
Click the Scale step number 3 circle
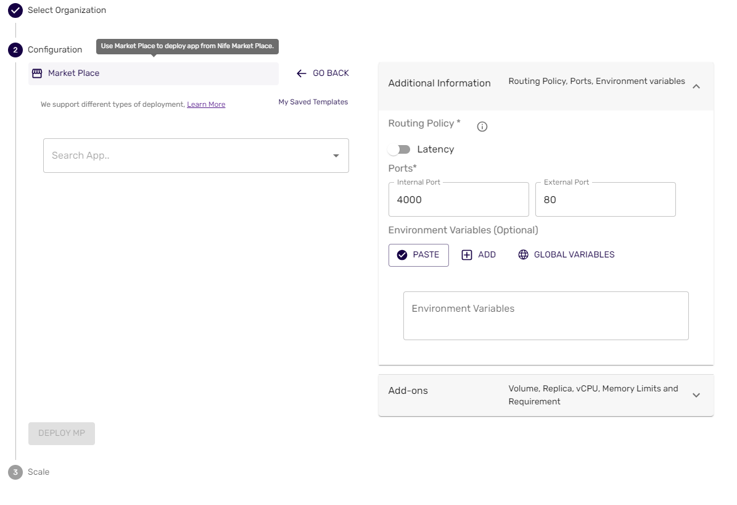[15, 472]
